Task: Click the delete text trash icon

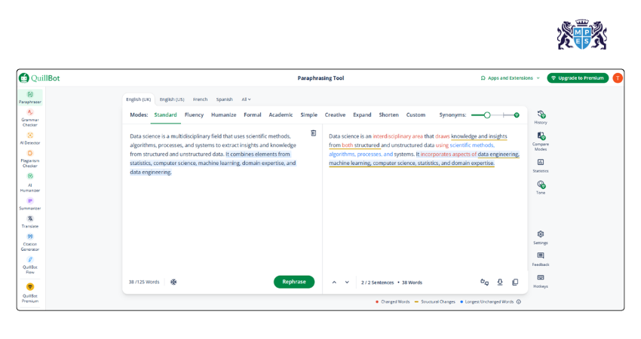Action: (x=314, y=133)
